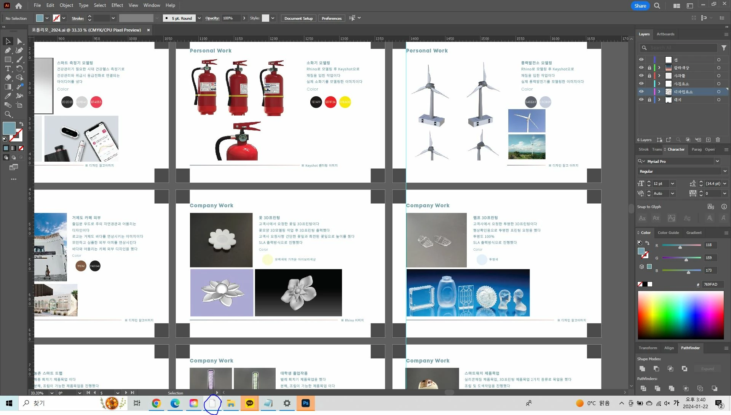Select the Pen tool

point(8,50)
